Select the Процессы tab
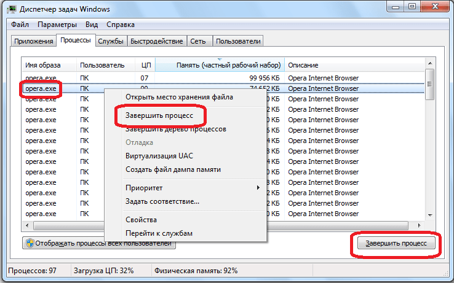This screenshot has height=283, width=454. click(76, 40)
